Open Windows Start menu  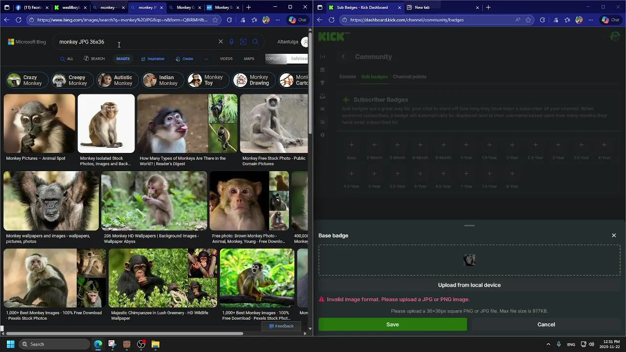[x=10, y=344]
